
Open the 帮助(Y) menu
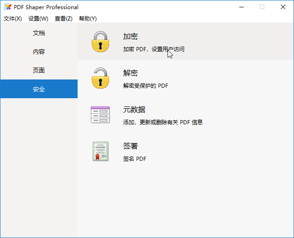88,19
